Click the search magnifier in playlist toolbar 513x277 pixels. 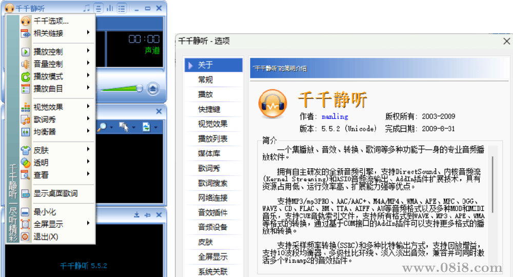[102, 127]
